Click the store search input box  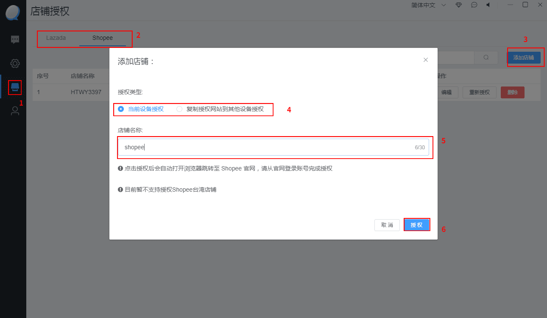pos(456,58)
